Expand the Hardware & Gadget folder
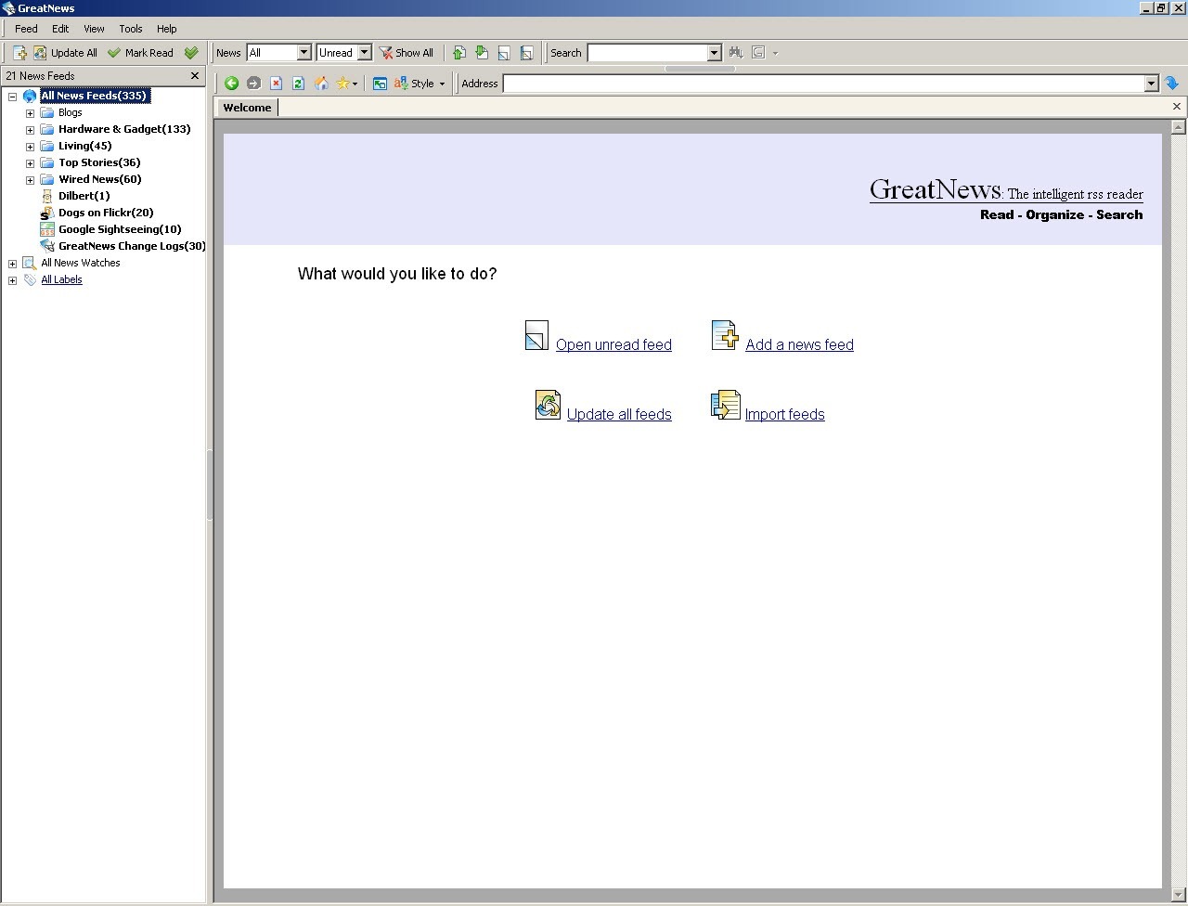The image size is (1188, 906). (x=30, y=130)
